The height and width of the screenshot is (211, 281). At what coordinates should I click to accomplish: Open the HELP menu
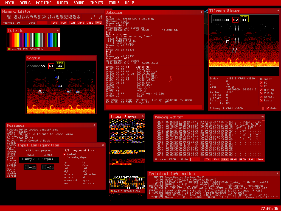click(x=130, y=3)
